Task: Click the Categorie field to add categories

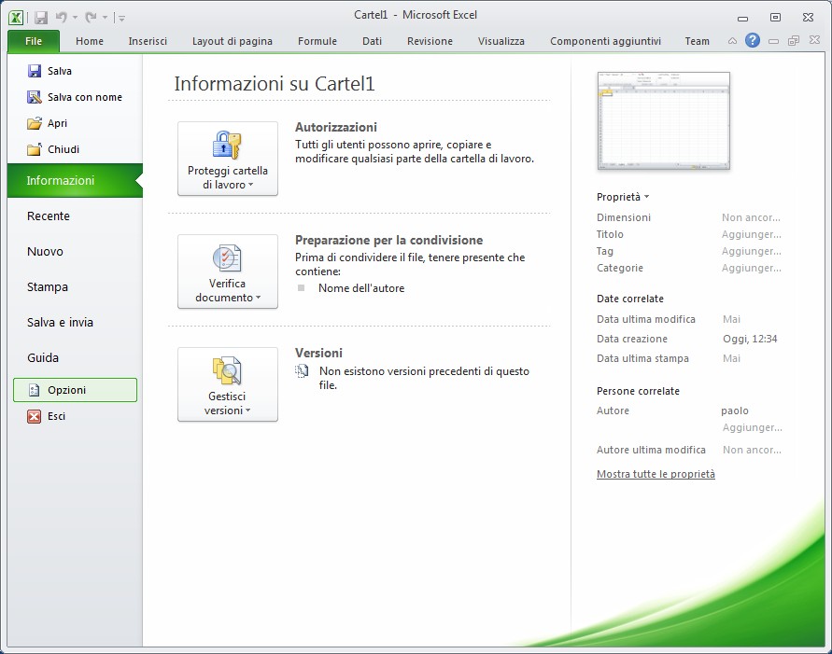Action: [752, 268]
